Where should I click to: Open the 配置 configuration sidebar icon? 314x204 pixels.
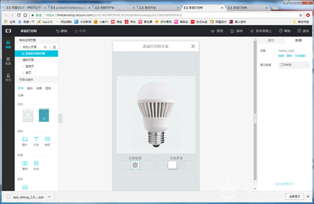click(x=8, y=61)
